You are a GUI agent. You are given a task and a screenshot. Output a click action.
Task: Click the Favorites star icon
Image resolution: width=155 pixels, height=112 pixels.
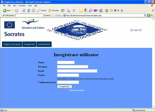50,10
